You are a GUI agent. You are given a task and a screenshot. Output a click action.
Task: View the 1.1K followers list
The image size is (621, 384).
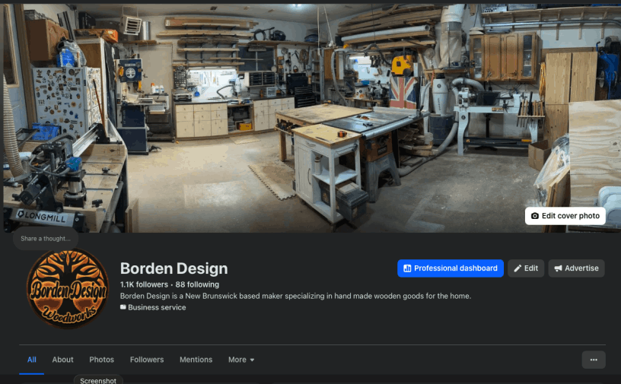pos(144,284)
